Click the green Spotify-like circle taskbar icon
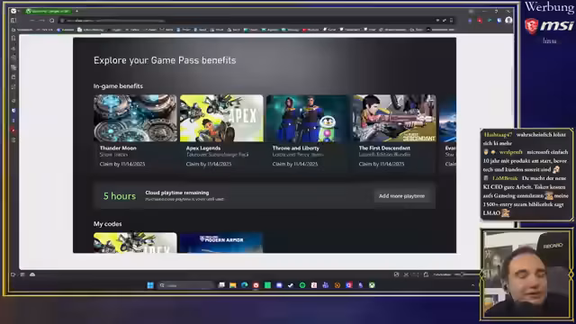576x324 pixels. (x=302, y=285)
